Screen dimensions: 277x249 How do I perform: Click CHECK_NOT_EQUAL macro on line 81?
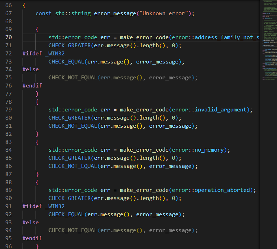73,126
